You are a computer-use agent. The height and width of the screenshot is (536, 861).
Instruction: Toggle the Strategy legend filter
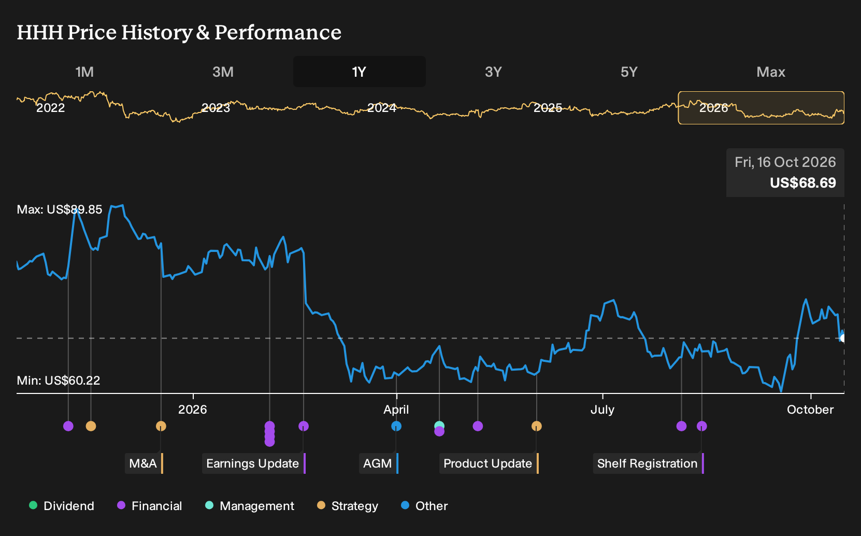348,506
